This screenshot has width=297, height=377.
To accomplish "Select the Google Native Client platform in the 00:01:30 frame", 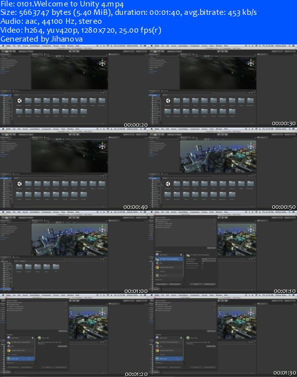I will tap(169, 350).
